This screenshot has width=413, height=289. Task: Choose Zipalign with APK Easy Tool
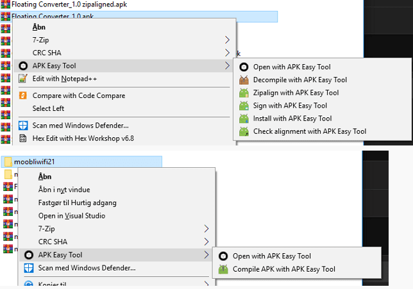tap(323, 93)
